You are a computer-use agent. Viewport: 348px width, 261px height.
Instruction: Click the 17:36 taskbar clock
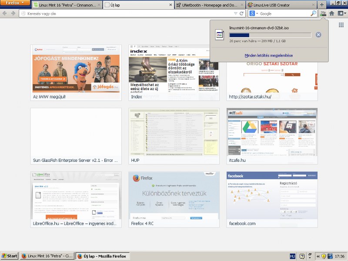tap(340, 256)
